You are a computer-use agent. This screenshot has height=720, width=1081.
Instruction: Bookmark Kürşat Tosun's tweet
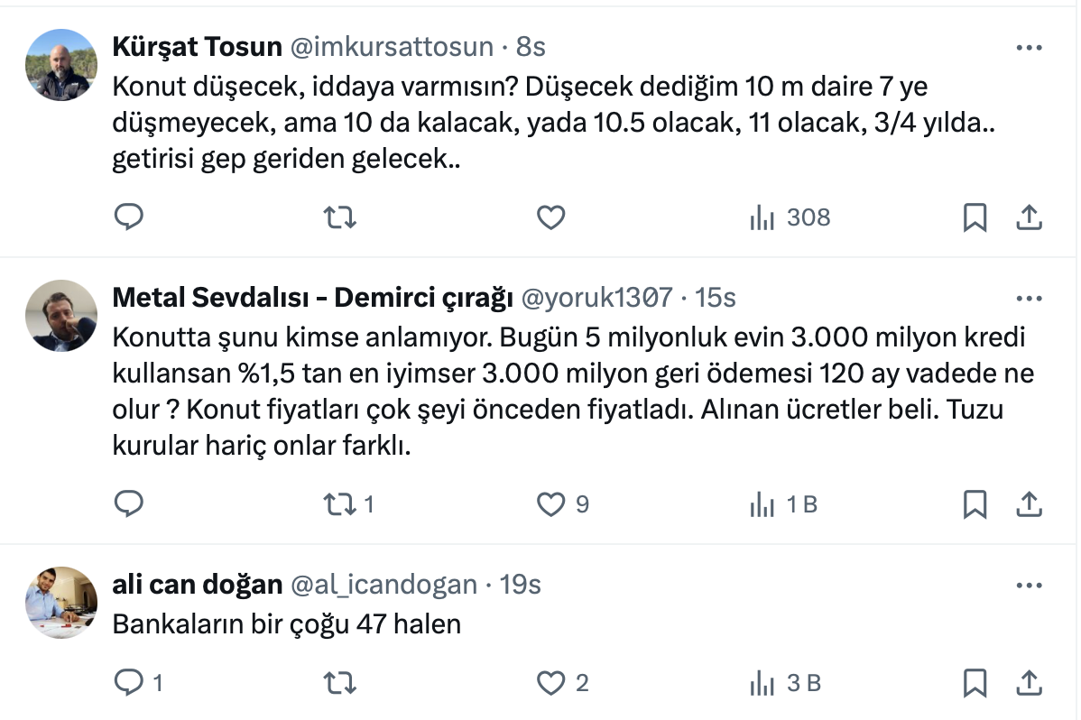click(x=975, y=217)
